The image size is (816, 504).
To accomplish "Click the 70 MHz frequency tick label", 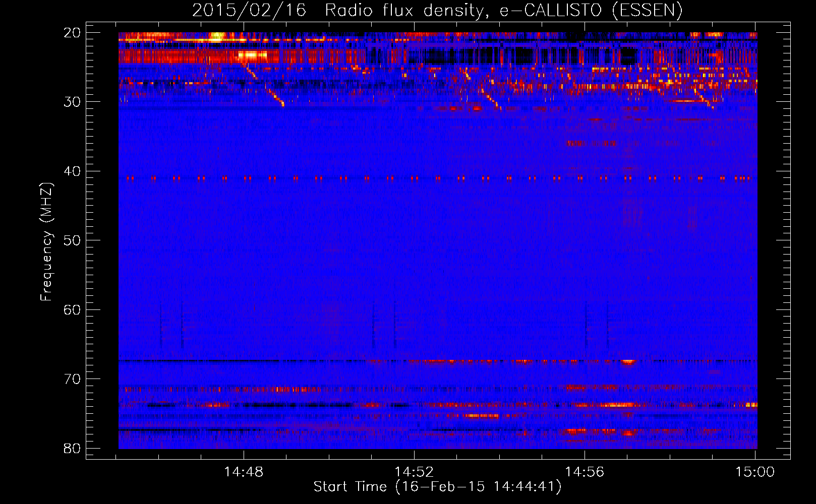I will point(72,379).
